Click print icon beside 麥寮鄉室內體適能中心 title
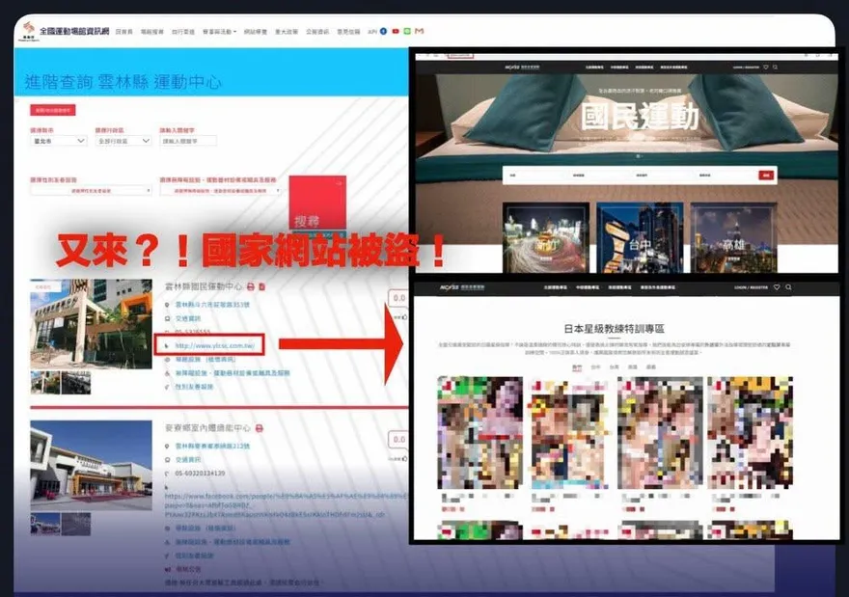 tap(260, 428)
